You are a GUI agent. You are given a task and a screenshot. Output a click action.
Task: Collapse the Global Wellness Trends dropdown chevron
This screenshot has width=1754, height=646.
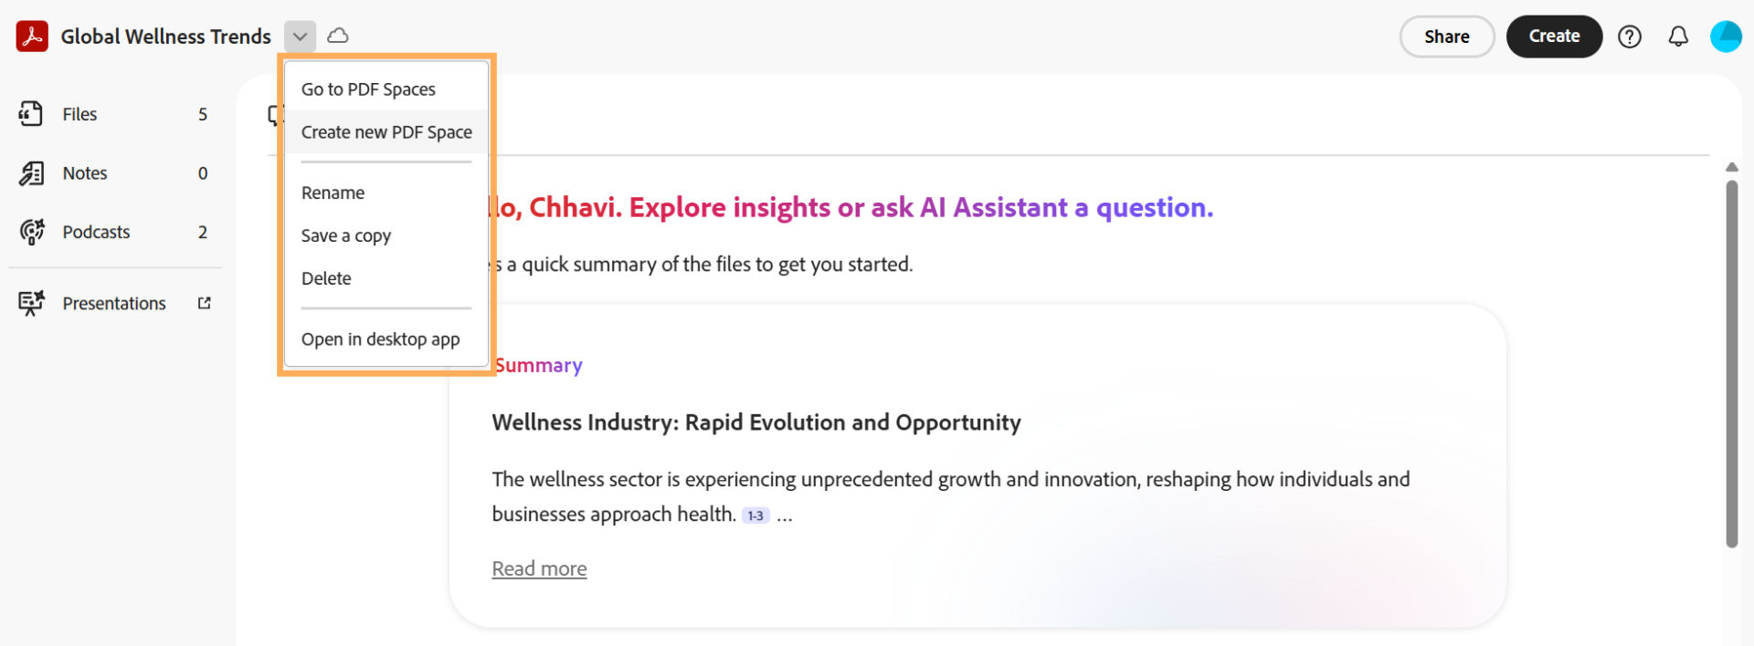pos(300,36)
